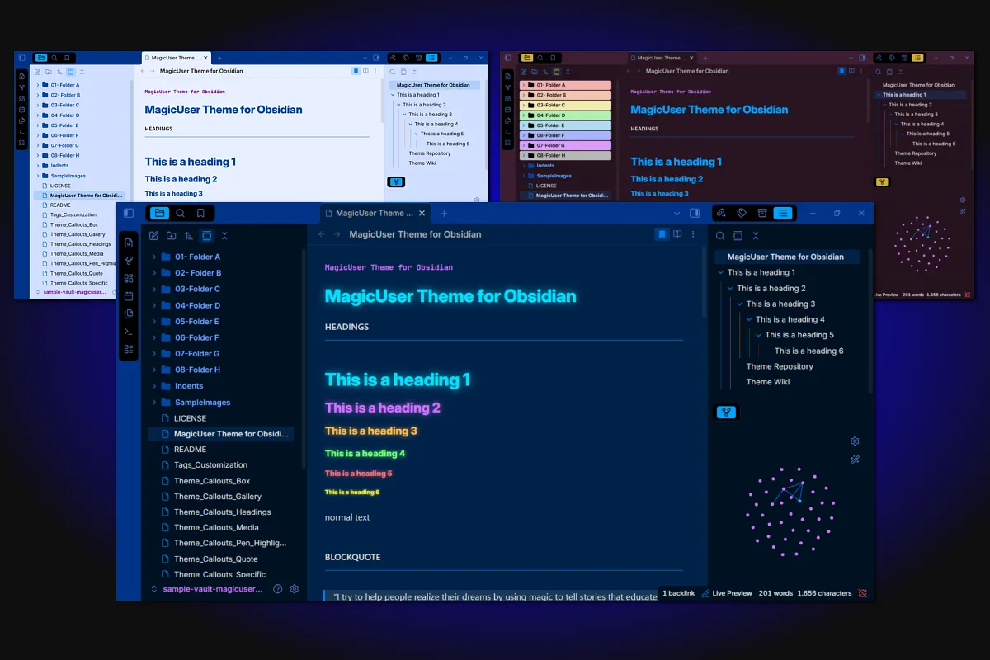Screen dimensions: 990x660
Task: Open daily note calendar icon in front window
Action: tap(129, 296)
